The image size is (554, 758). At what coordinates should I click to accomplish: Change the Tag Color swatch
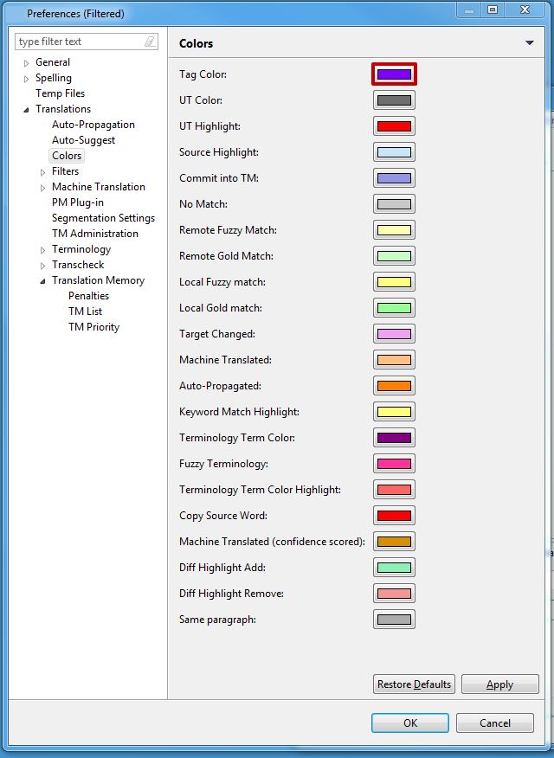[x=394, y=74]
